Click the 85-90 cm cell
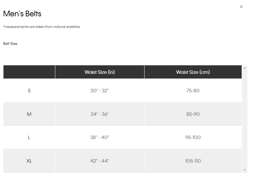This screenshot has height=178, width=253. [193, 114]
